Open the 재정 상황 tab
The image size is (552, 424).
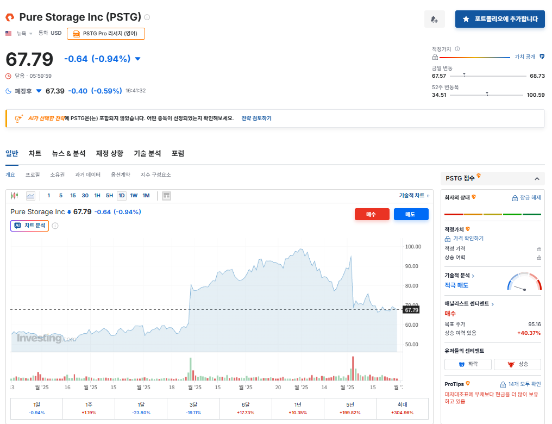click(110, 153)
